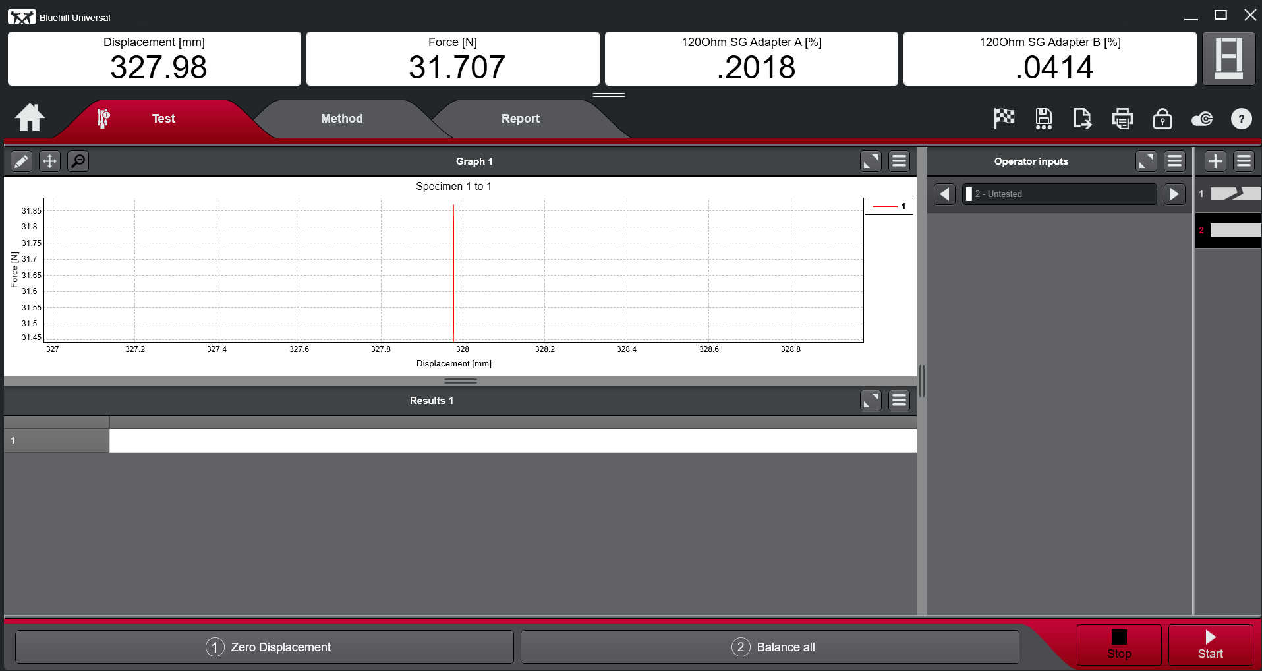
Task: Click the lock icon in toolbar
Action: 1162,119
